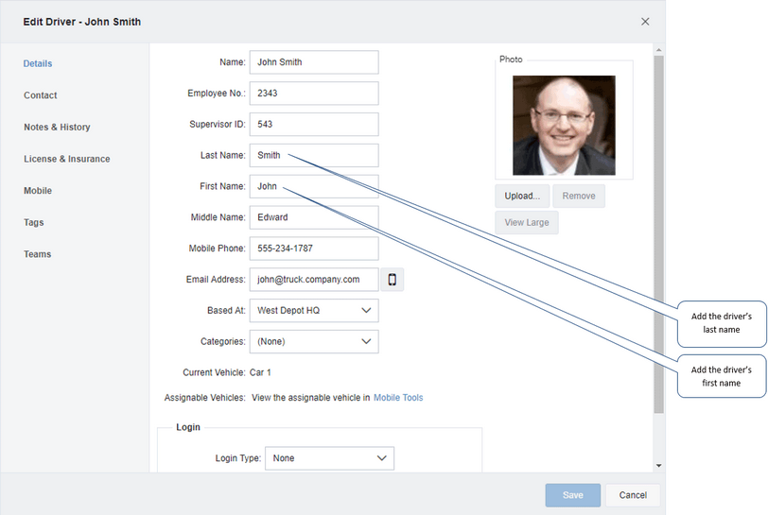Click the Save button
The width and height of the screenshot is (768, 515).
click(x=572, y=495)
